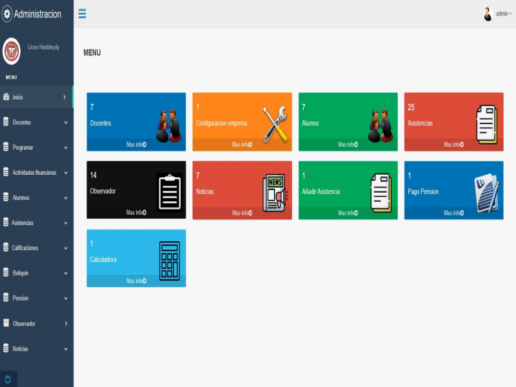Click Mas info on Añadir Asistencia card
Viewport: 516px width, 387px height.
pos(348,213)
